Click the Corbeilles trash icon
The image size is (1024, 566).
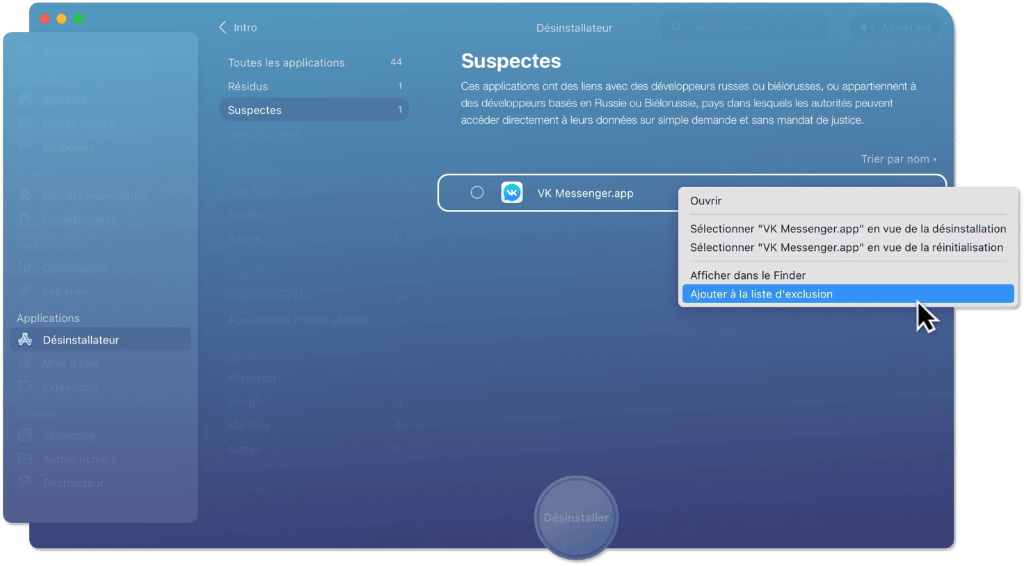tap(25, 147)
